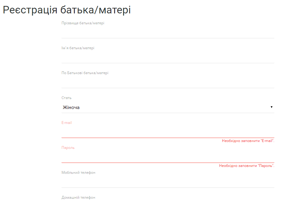Screen dimensions: 290x204
Task: Click the selected Жіноча value text
Action: (71, 107)
